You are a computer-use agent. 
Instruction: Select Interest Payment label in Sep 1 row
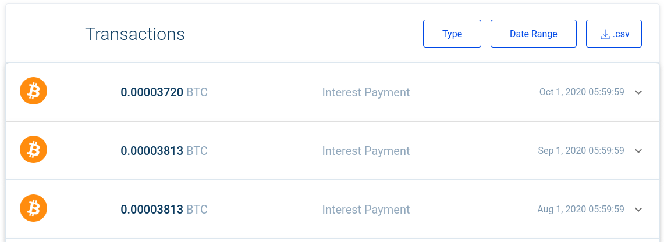click(x=366, y=151)
